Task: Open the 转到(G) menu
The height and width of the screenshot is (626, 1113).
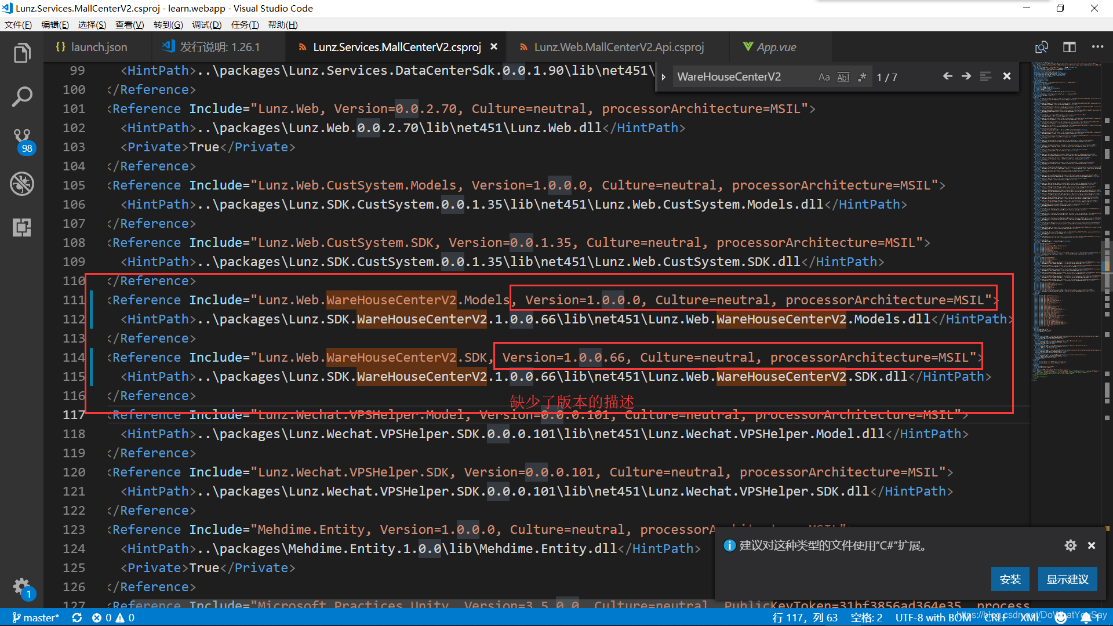Action: pos(168,25)
